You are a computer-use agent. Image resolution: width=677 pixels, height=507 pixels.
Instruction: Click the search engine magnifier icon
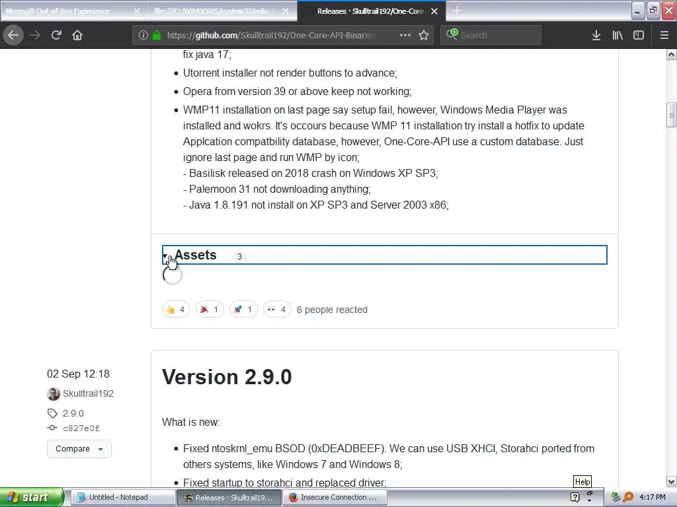(x=452, y=34)
